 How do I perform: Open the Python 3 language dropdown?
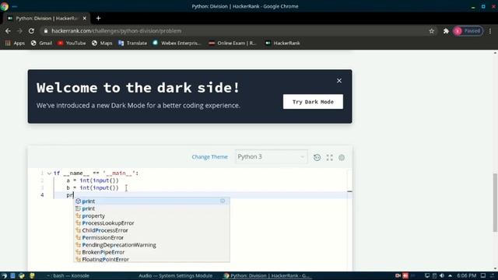tap(272, 157)
